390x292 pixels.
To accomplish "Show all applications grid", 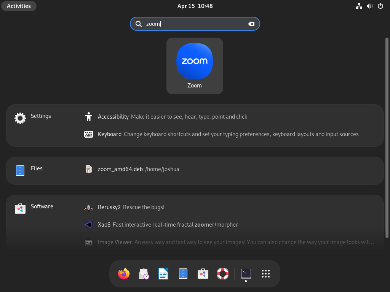I will pos(265,273).
